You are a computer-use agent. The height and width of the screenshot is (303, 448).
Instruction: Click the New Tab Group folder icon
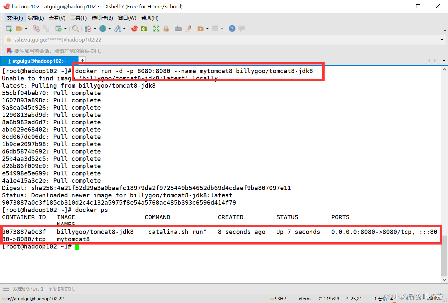[x=201, y=29]
